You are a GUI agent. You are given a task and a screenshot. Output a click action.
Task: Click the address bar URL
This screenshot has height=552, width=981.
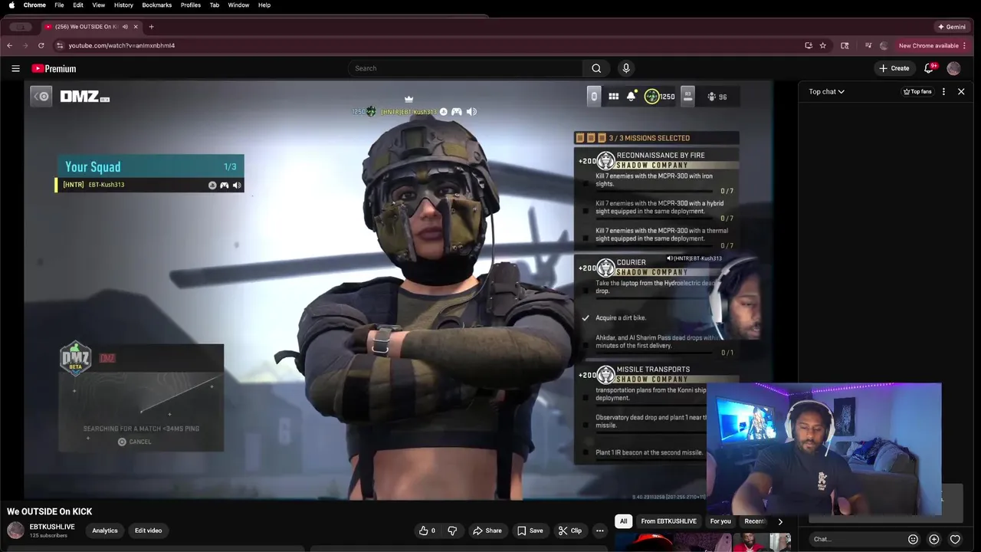(x=122, y=45)
